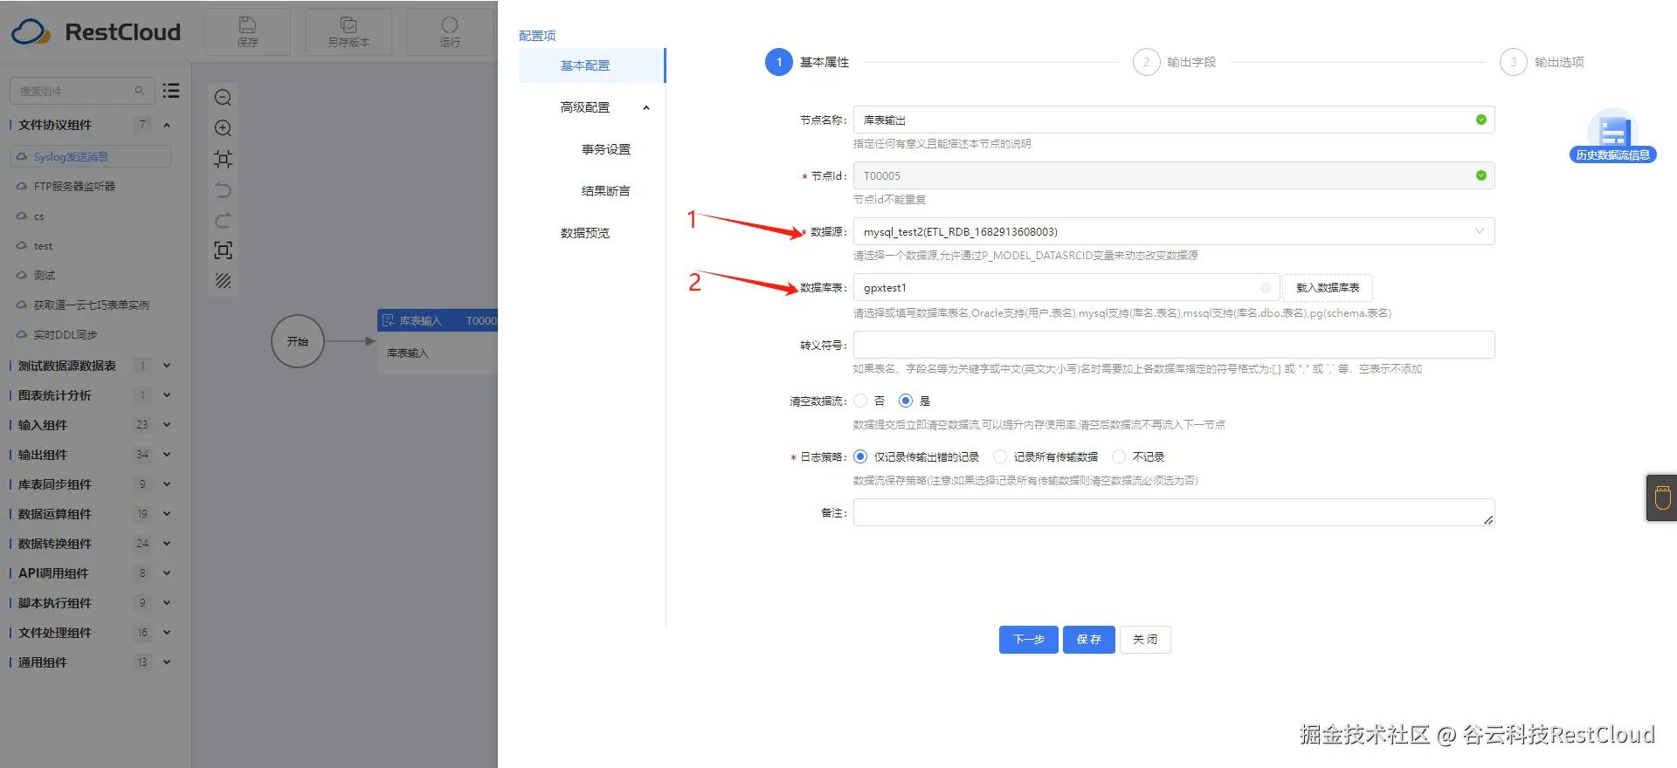The width and height of the screenshot is (1677, 768).
Task: Click the 数据库表 input with gpxtest1
Action: point(1066,288)
